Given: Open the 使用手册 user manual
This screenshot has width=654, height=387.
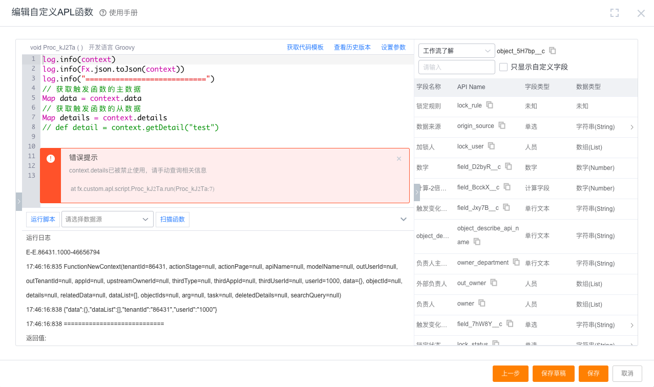Looking at the screenshot, I should click(x=119, y=13).
